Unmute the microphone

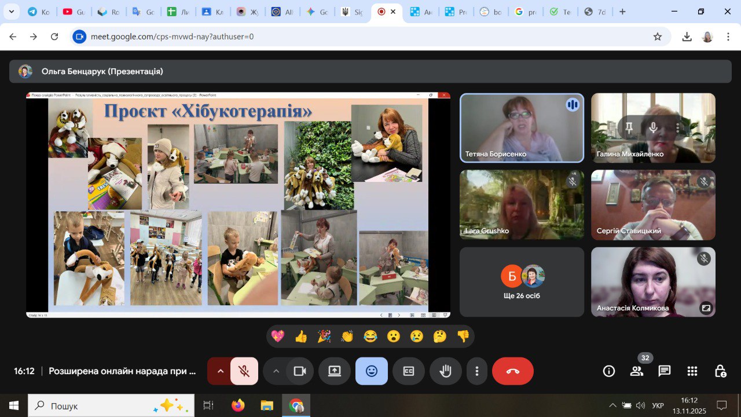[244, 371]
